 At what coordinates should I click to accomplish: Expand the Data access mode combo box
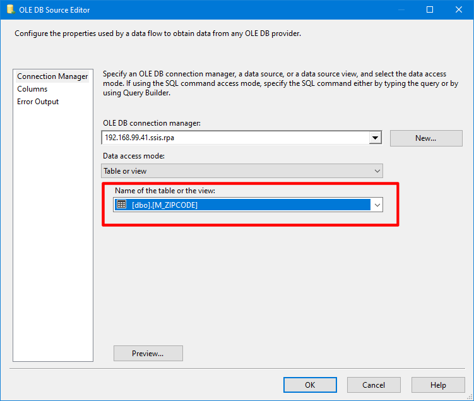[377, 171]
